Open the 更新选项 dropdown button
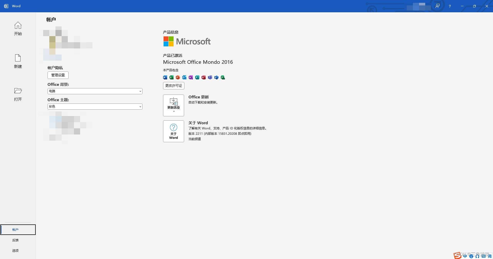 point(174,105)
